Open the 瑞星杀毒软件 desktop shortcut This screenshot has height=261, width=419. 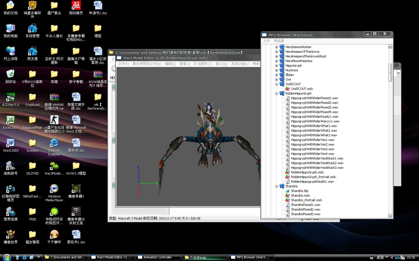click(x=32, y=10)
